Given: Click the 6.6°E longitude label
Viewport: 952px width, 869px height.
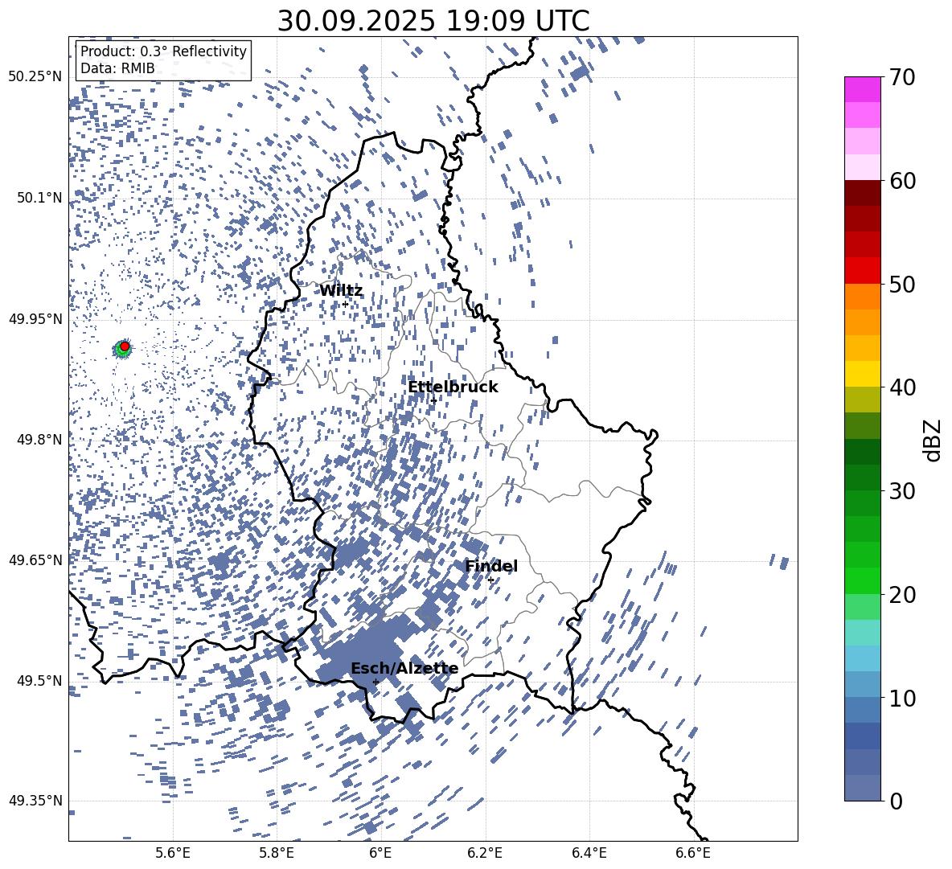Looking at the screenshot, I should pyautogui.click(x=693, y=853).
